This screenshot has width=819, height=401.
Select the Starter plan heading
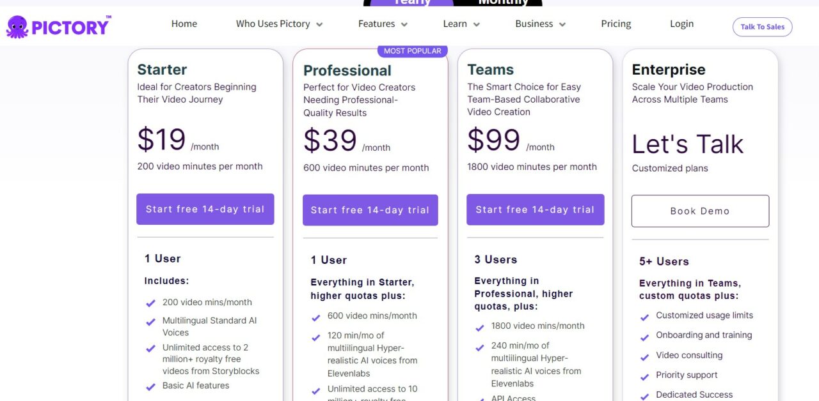coord(161,69)
